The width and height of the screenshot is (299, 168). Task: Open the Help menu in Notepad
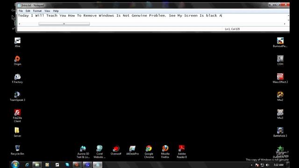click(x=56, y=11)
